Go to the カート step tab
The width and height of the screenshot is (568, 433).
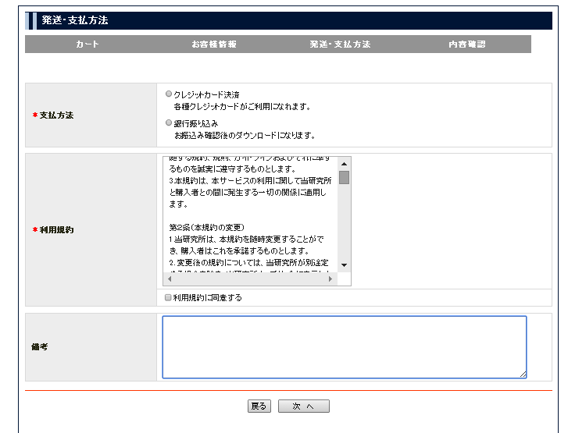click(88, 44)
